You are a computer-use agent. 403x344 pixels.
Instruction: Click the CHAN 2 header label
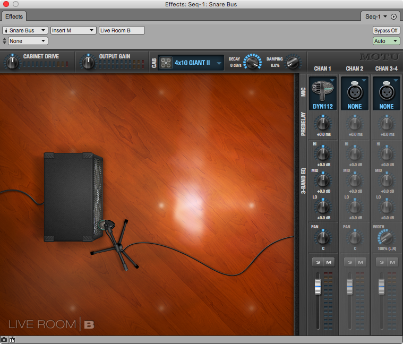coord(355,68)
